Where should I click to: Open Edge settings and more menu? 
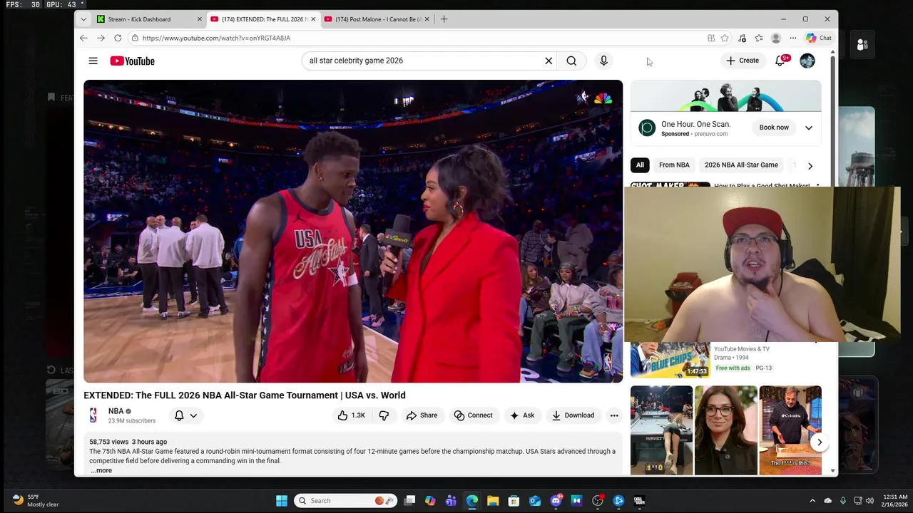(x=792, y=38)
